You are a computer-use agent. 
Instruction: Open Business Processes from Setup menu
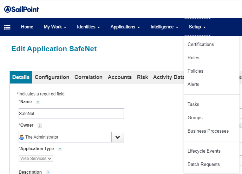pyautogui.click(x=208, y=131)
